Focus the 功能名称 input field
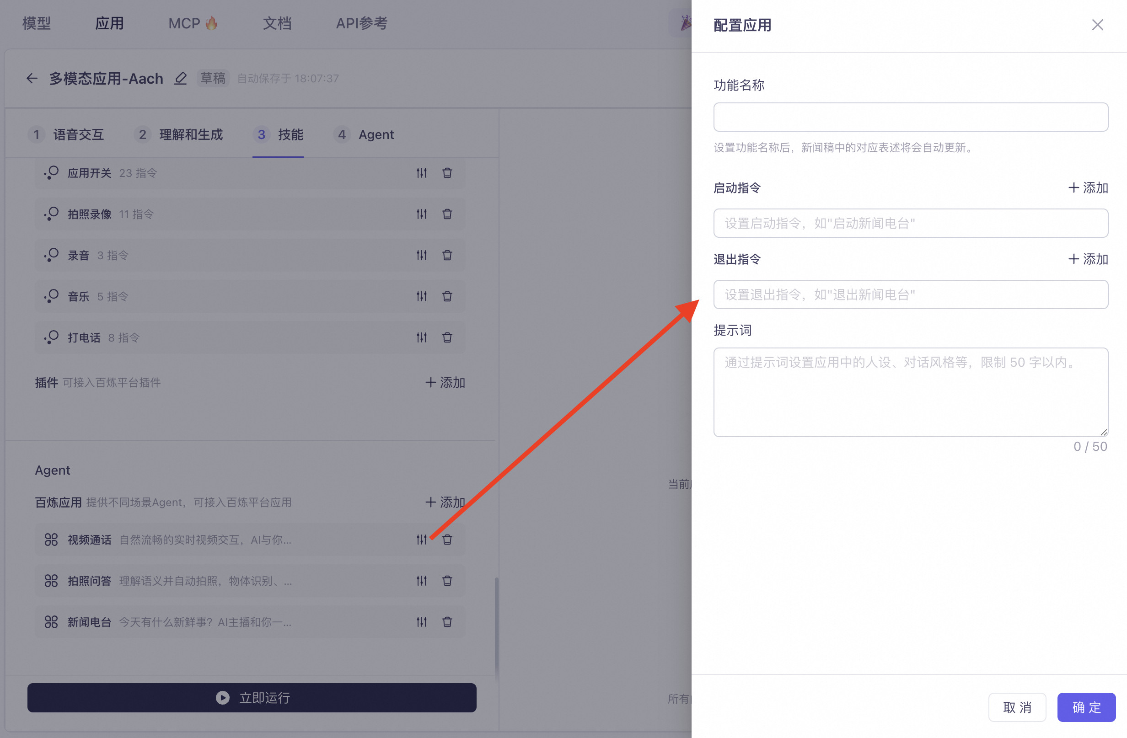1127x738 pixels. (910, 117)
